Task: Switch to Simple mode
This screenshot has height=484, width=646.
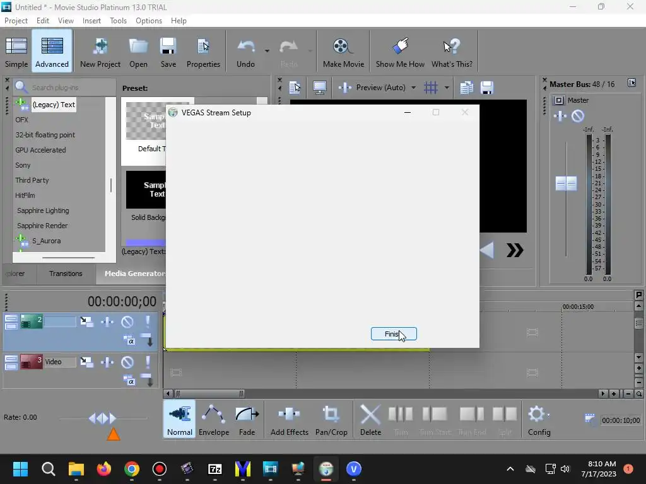Action: (16, 51)
